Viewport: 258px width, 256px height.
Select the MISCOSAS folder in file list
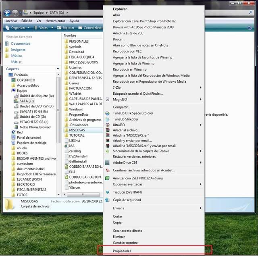tap(83, 130)
